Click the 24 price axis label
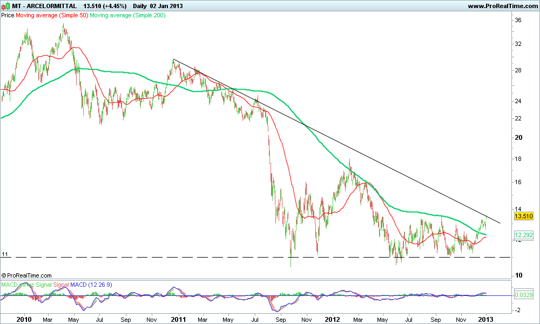Screen dimensions: 540x324 518,101
